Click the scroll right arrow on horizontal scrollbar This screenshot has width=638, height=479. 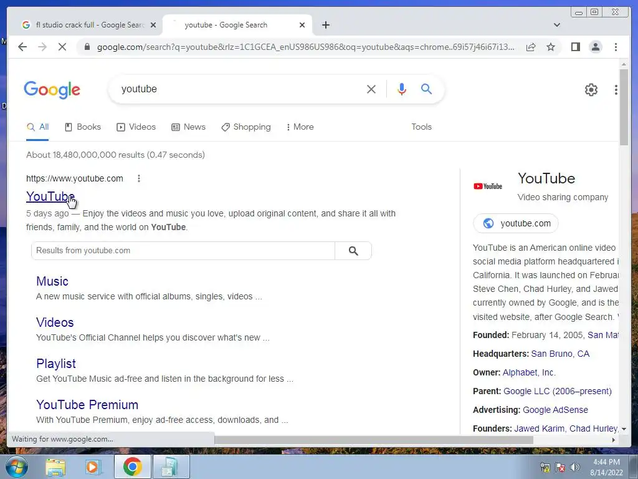(x=614, y=440)
